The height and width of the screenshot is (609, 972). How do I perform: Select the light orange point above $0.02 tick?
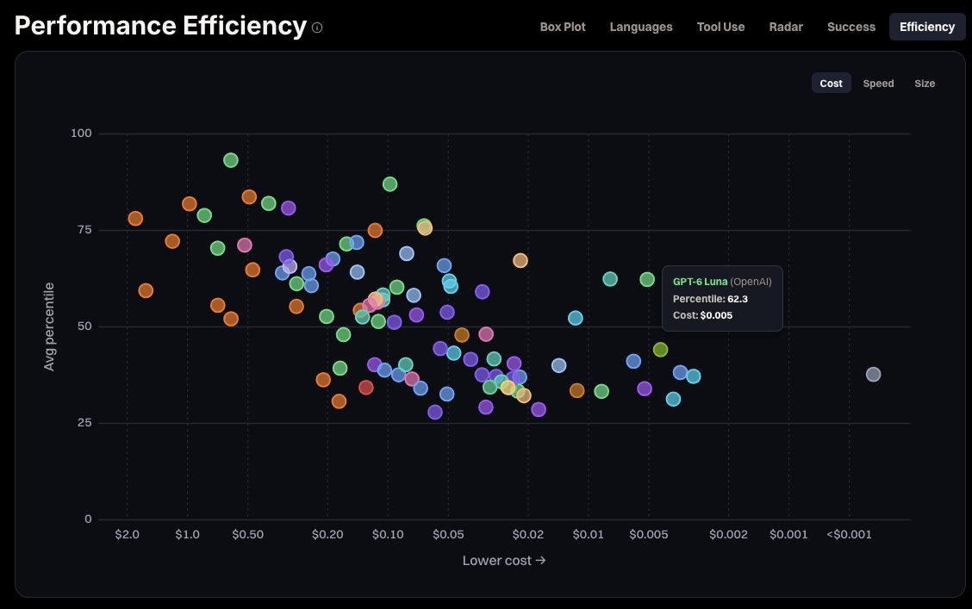click(x=520, y=261)
